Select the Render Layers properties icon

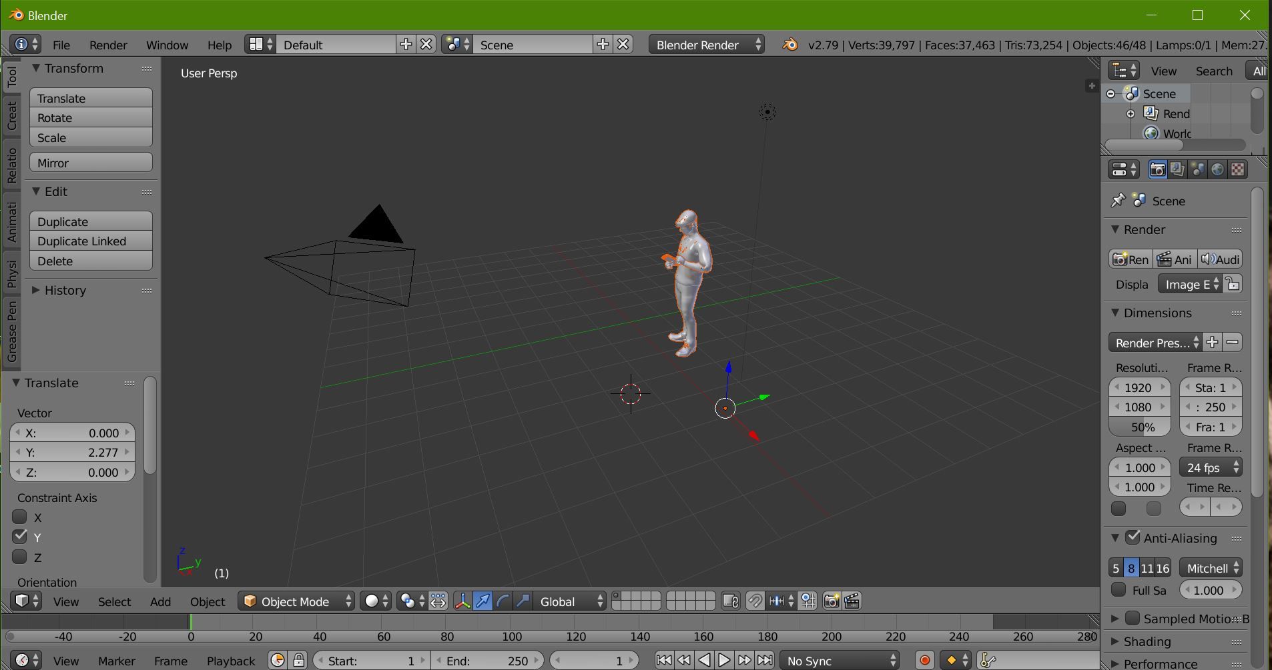(x=1177, y=169)
